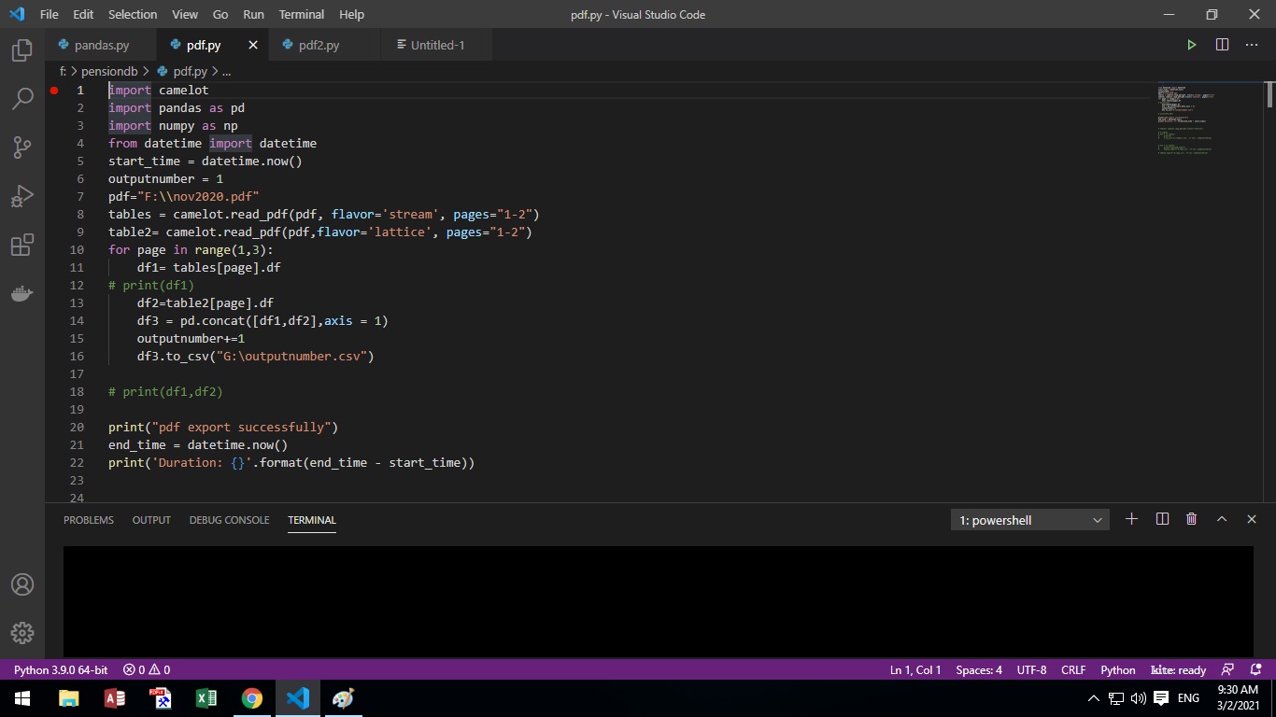Maximize the panel with the chevron toggle
Screen dimensions: 1276x717
(x=1222, y=519)
